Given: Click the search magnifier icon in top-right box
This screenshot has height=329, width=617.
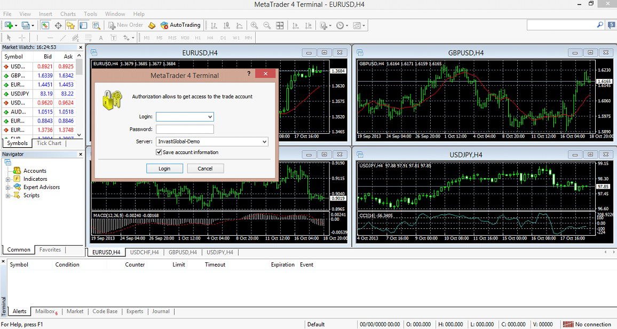Looking at the screenshot, I should tap(600, 25).
